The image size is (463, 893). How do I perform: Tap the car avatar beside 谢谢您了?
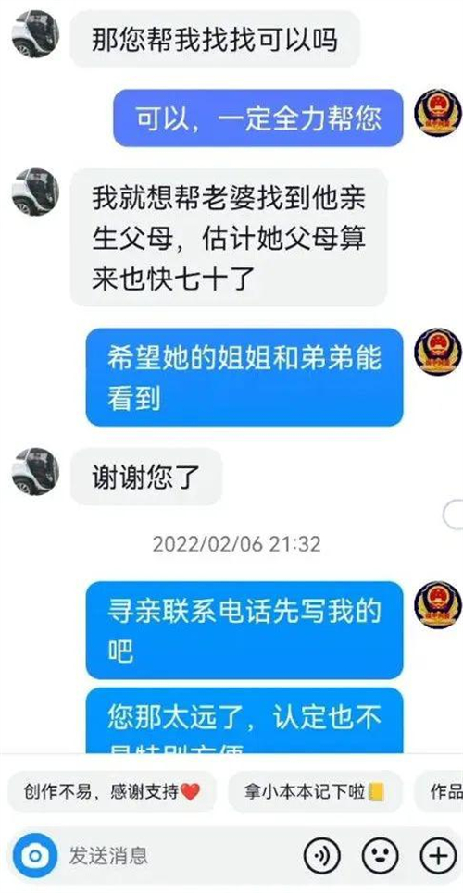click(35, 472)
